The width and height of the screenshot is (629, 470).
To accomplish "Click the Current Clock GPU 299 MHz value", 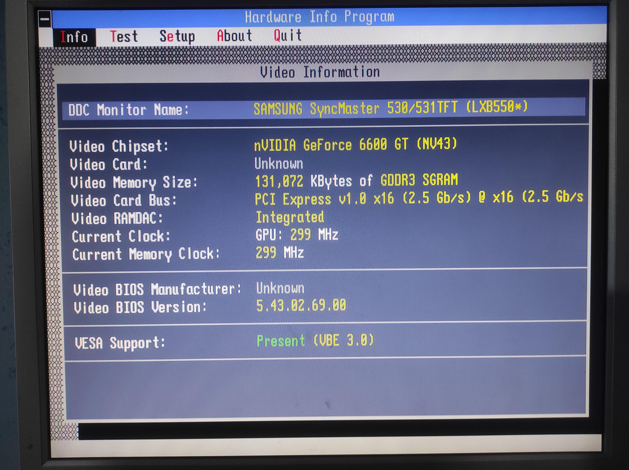I will tap(296, 235).
